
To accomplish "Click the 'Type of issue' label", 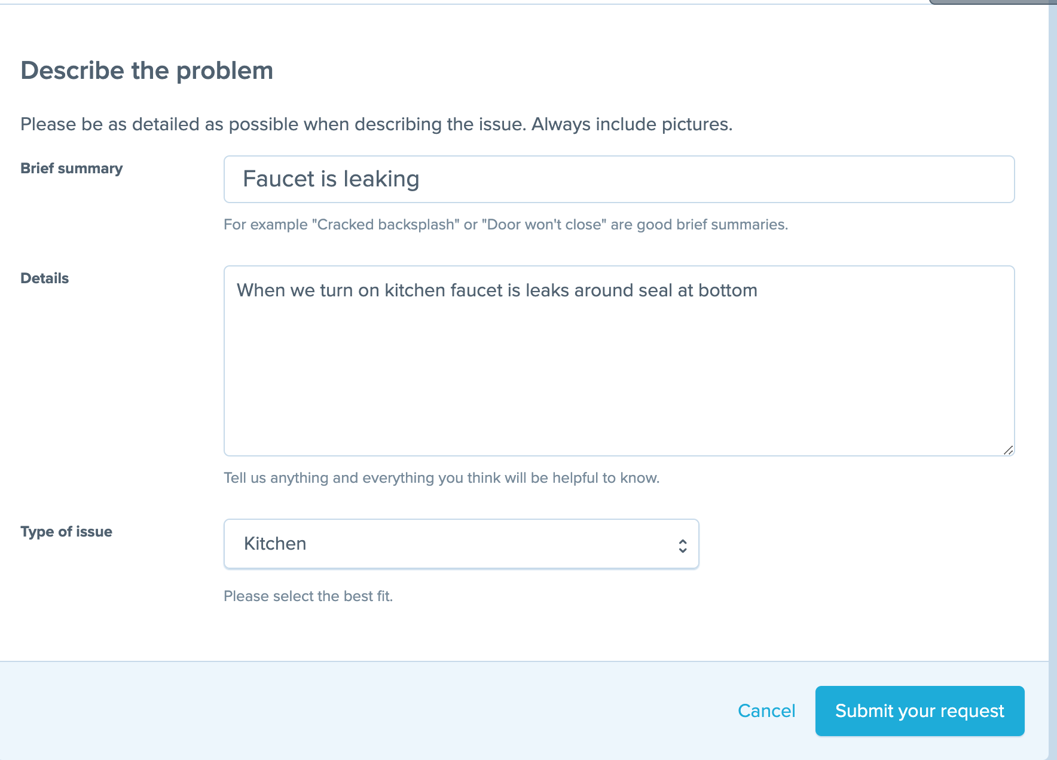I will pos(66,532).
